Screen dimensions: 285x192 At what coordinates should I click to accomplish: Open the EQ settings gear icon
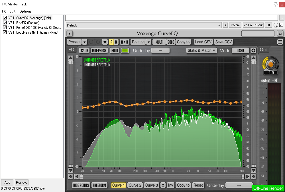click(253, 50)
